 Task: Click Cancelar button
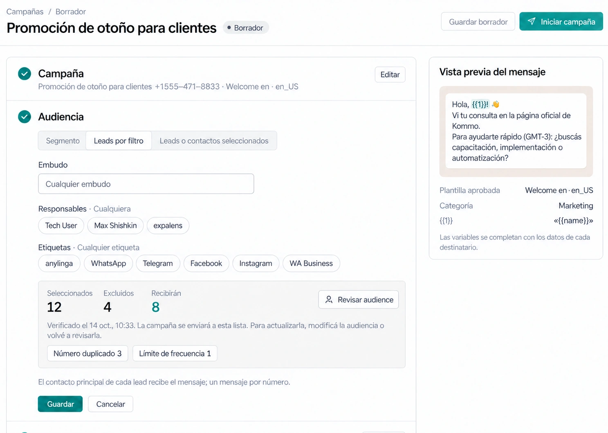110,404
